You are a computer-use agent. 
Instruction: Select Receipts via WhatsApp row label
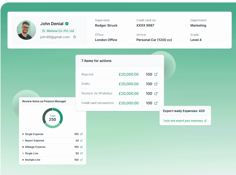point(97,93)
